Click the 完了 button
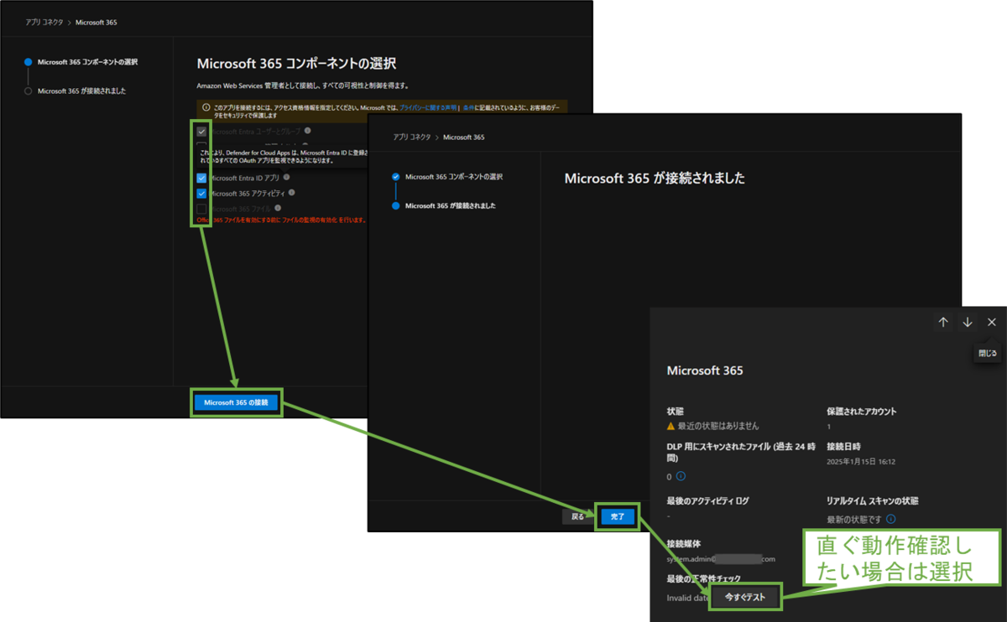 (618, 517)
